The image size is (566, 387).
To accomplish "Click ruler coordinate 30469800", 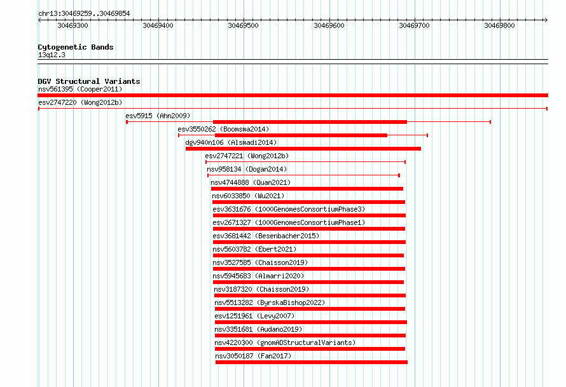I will pyautogui.click(x=500, y=25).
